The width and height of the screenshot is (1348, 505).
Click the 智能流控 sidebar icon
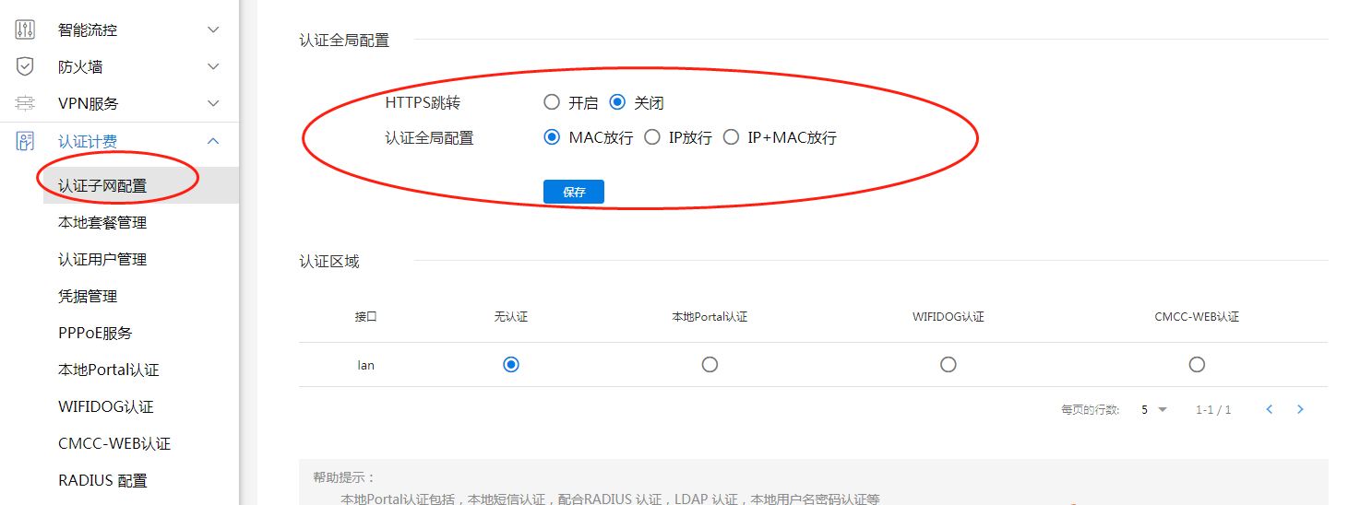25,29
